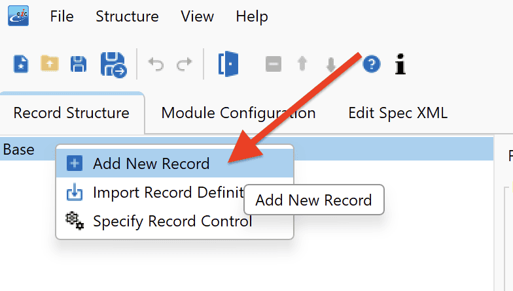
Task: Open the View menu
Action: coord(198,16)
